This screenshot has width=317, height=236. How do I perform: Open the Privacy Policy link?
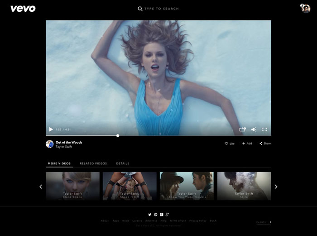[198, 221]
